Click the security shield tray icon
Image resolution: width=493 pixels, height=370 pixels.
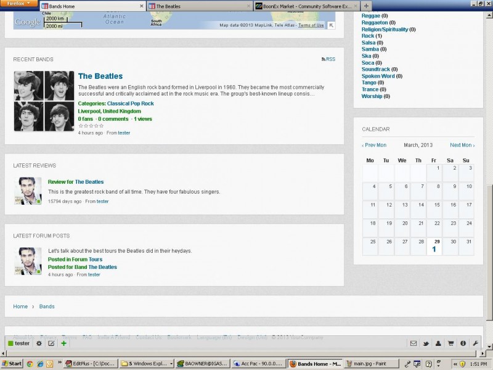(x=462, y=364)
